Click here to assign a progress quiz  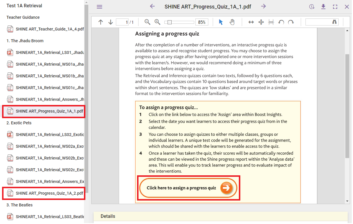point(188,188)
